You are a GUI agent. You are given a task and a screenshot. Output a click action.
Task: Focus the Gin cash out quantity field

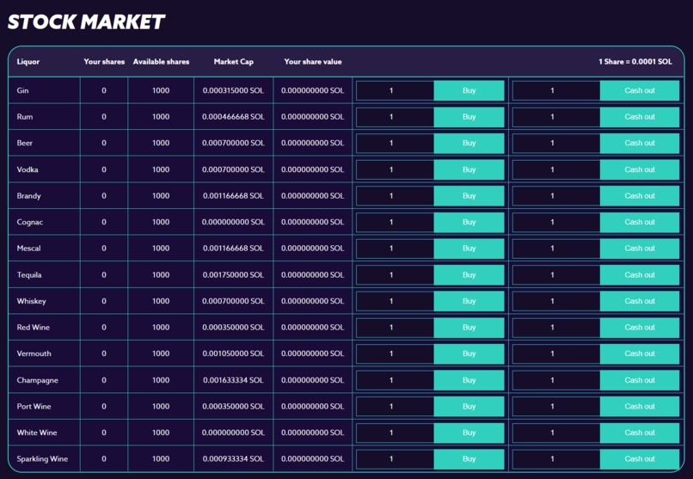[556, 90]
